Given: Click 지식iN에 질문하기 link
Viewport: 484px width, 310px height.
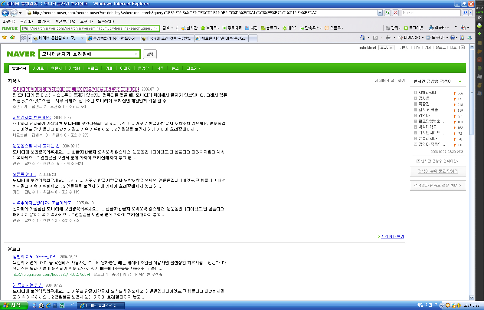Looking at the screenshot, I should (390, 81).
